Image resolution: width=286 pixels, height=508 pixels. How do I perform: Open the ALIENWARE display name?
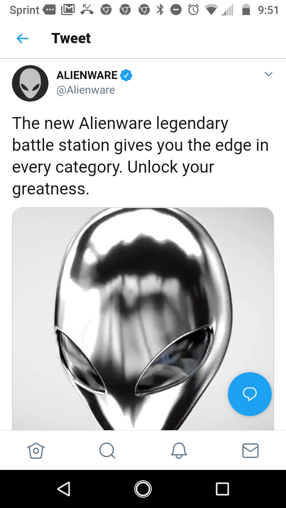87,75
